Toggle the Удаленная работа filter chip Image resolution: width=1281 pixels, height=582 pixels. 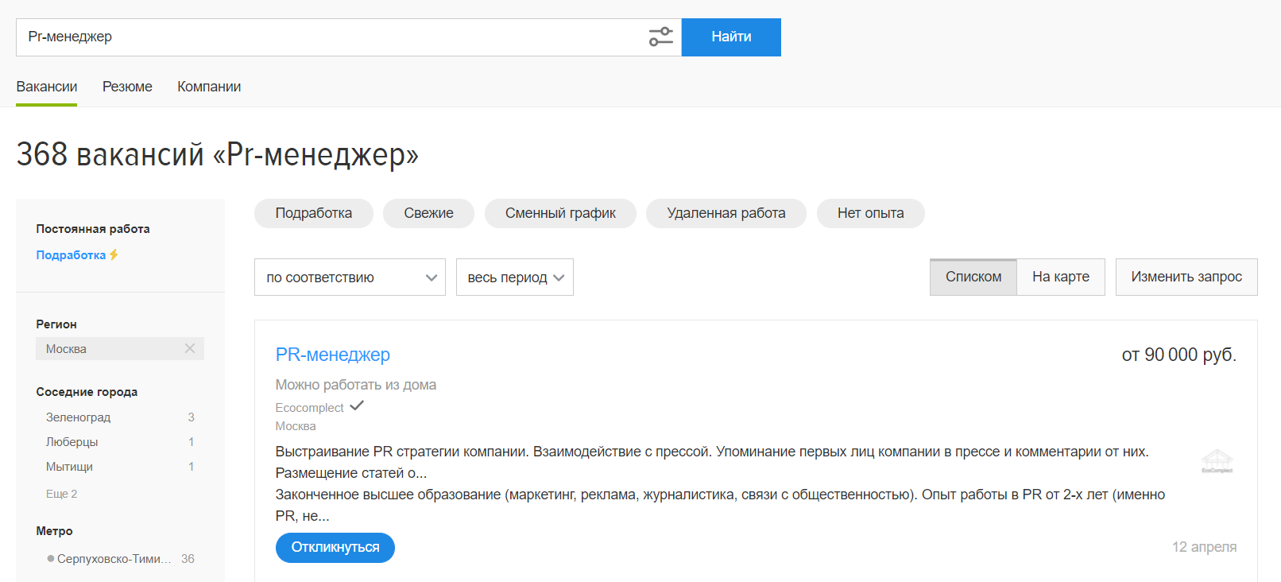pos(726,213)
